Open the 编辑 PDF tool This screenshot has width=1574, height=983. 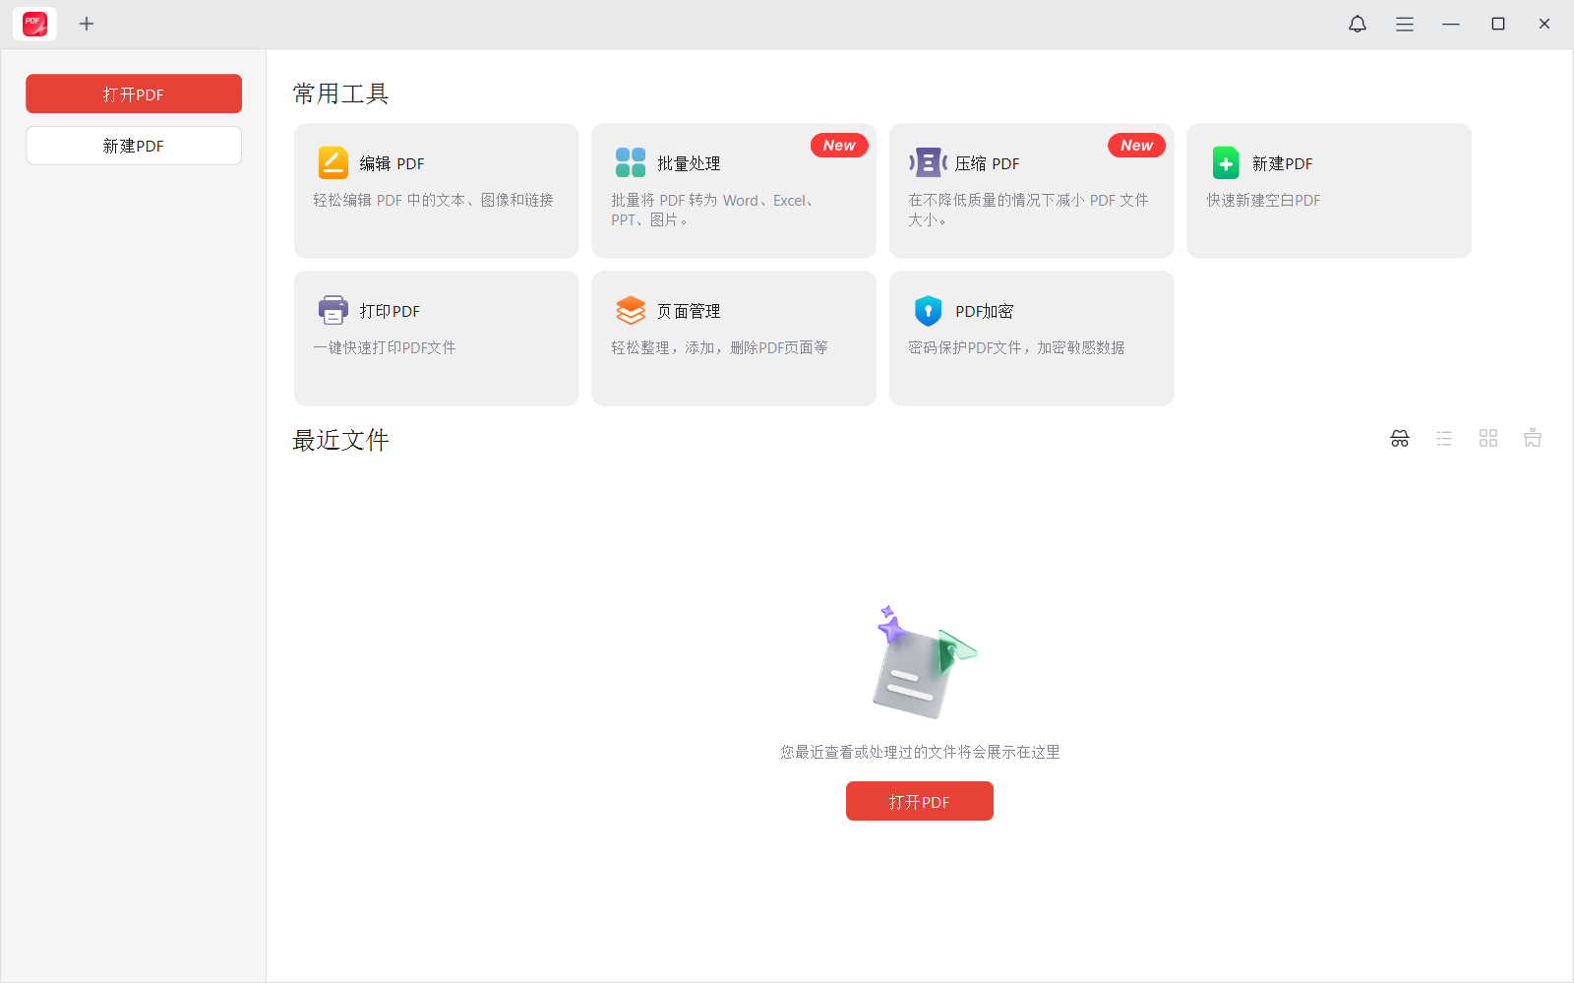[x=436, y=191]
